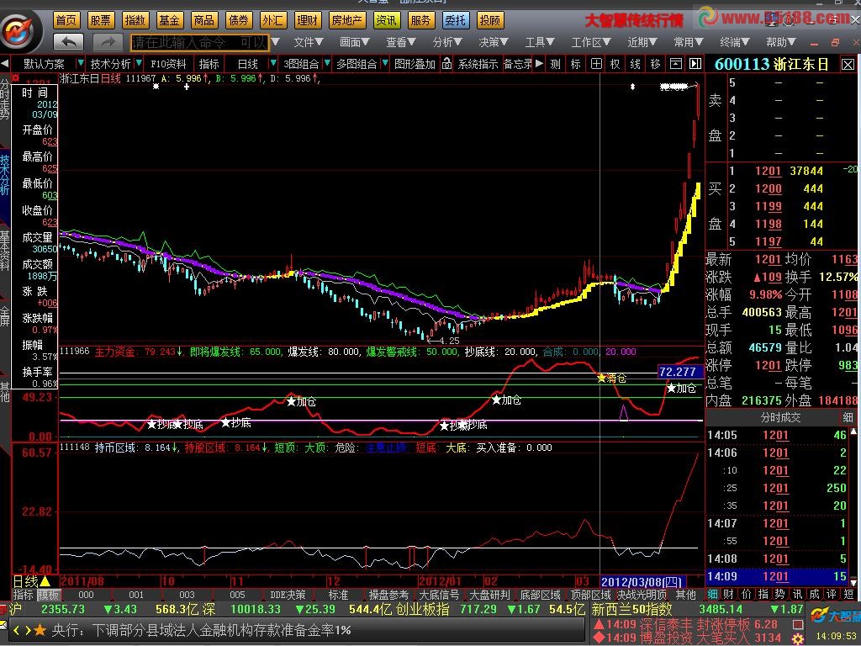Click the 测 measure tool icon
Screen dimensions: 861x646
(555, 63)
